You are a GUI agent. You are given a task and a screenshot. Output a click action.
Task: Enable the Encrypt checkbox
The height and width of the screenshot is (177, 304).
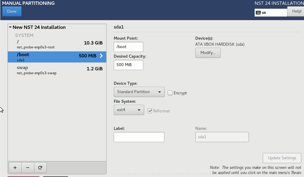coord(170,93)
